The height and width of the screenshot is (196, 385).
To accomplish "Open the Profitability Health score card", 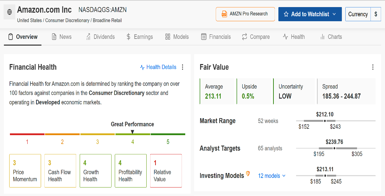I will point(131,171).
